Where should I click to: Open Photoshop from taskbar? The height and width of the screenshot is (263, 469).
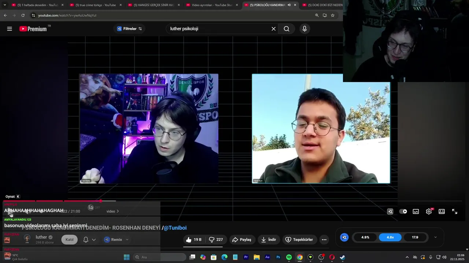tap(278, 257)
